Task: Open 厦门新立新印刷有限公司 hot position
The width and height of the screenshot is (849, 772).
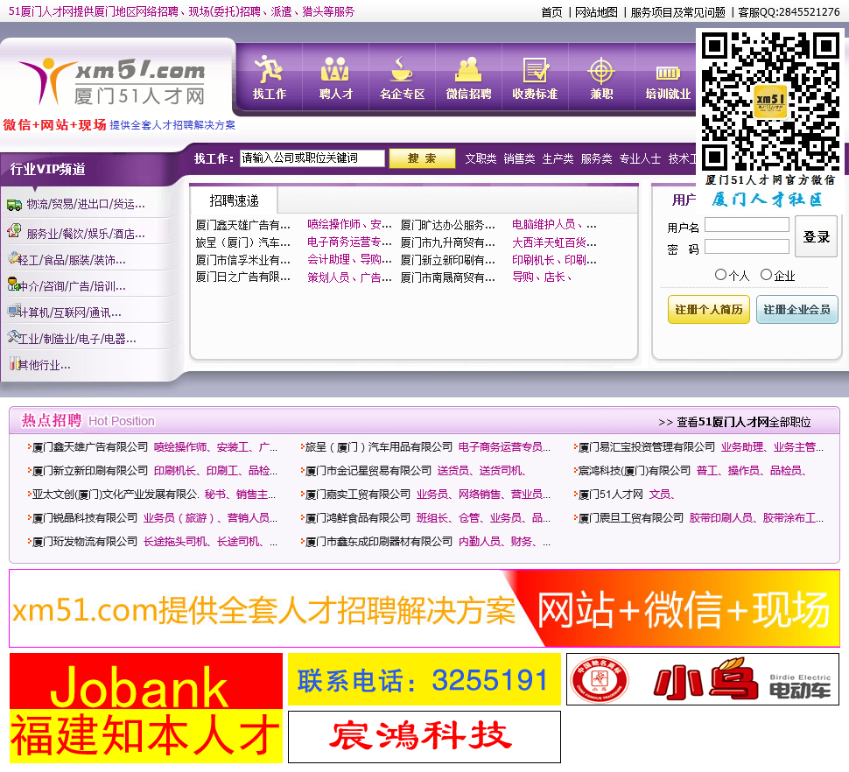Action: tap(90, 471)
